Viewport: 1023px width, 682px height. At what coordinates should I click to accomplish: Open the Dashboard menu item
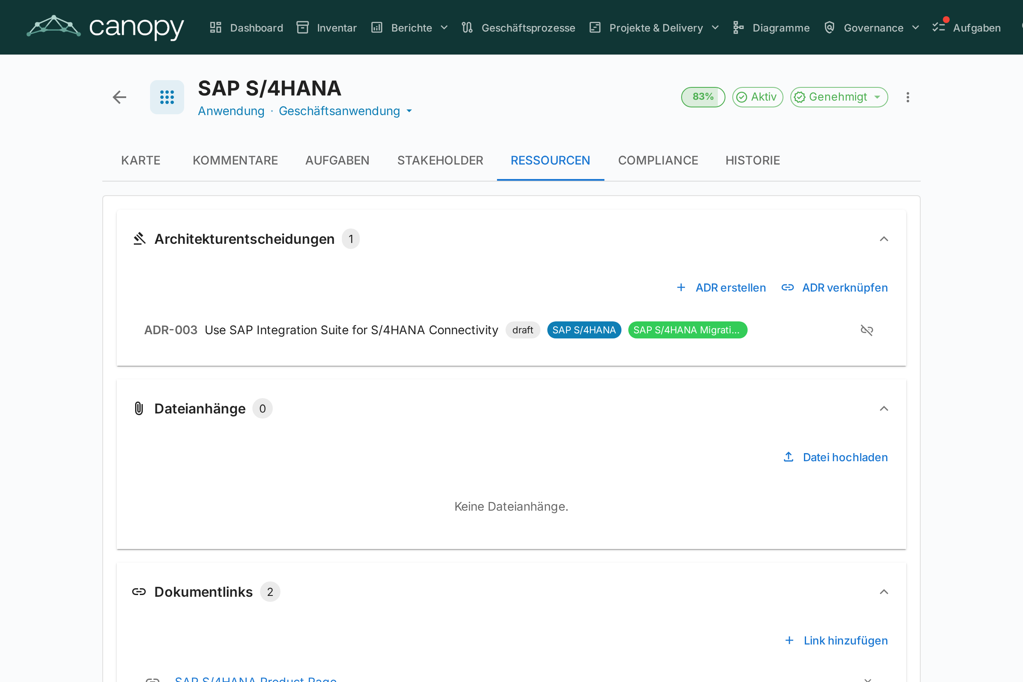point(246,27)
